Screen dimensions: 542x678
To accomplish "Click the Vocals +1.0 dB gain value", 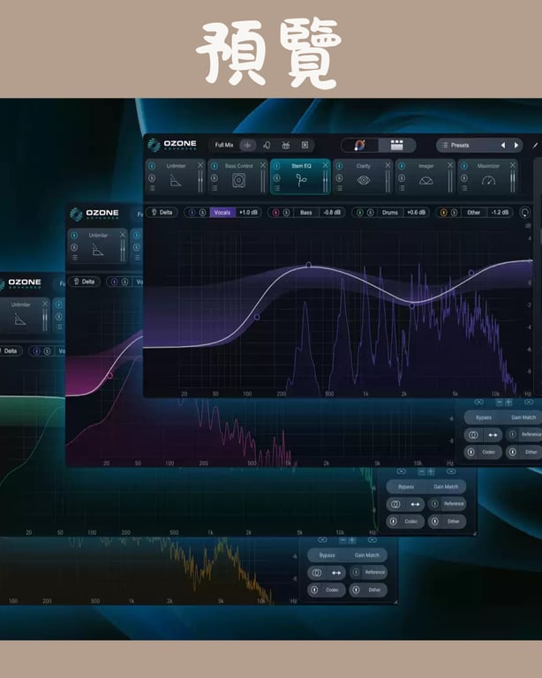I will coord(248,212).
